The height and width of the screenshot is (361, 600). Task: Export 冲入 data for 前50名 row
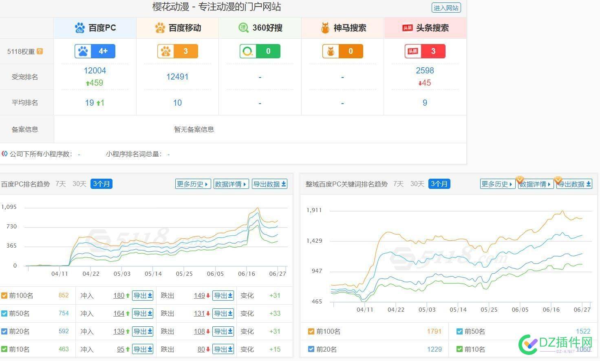(x=143, y=314)
